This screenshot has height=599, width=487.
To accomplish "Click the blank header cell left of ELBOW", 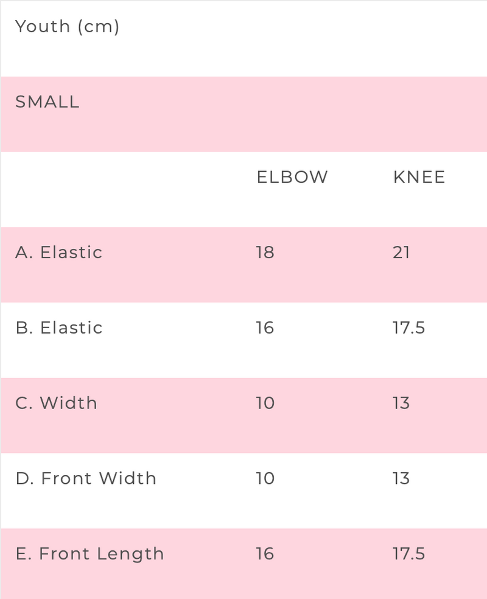I will tap(122, 189).
